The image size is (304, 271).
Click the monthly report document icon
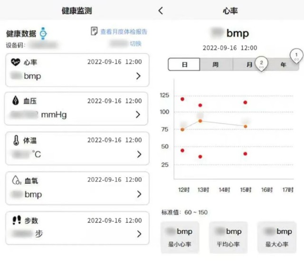pos(94,31)
